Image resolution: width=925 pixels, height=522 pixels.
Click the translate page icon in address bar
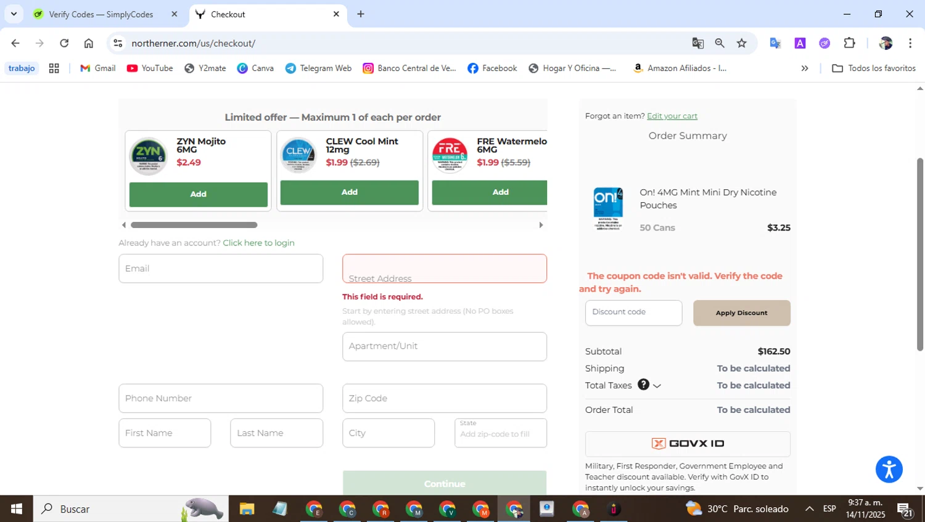698,43
